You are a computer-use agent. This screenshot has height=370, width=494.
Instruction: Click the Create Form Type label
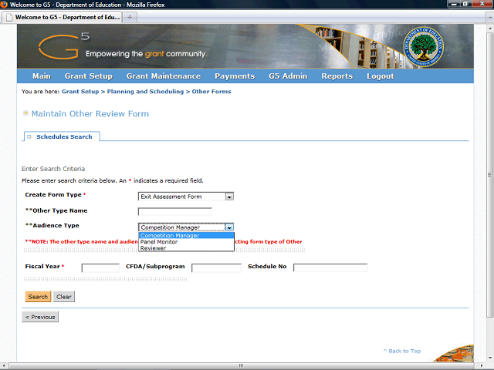(53, 195)
